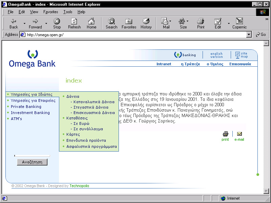Open the Search toolbar icon
The width and height of the screenshot is (271, 203).
[x=111, y=23]
